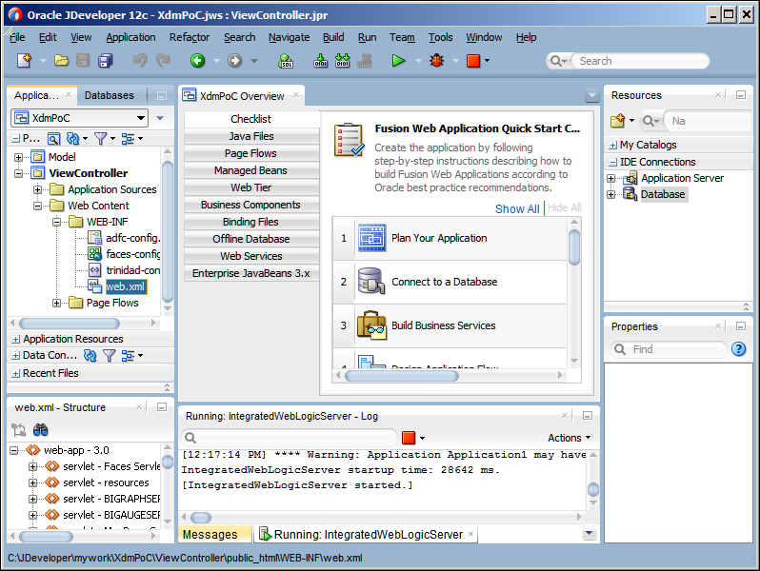This screenshot has height=571, width=760.
Task: Click the Log panel search field
Action: pyautogui.click(x=290, y=438)
